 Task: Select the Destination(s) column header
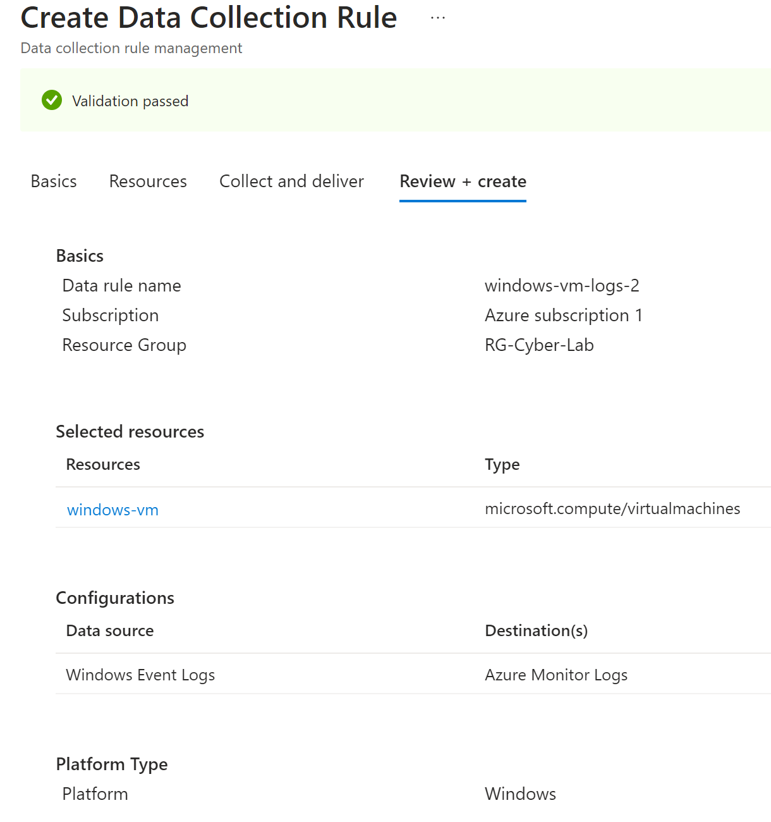click(x=535, y=630)
